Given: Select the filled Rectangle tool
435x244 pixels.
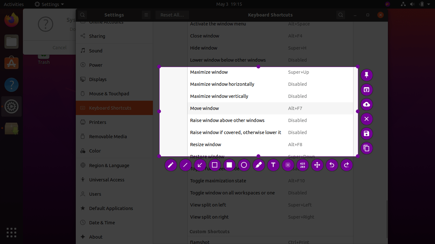Looking at the screenshot, I should tap(229, 165).
